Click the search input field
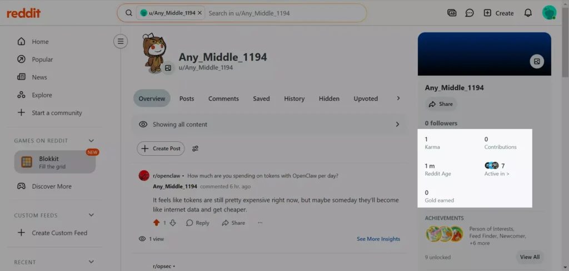 pyautogui.click(x=285, y=13)
